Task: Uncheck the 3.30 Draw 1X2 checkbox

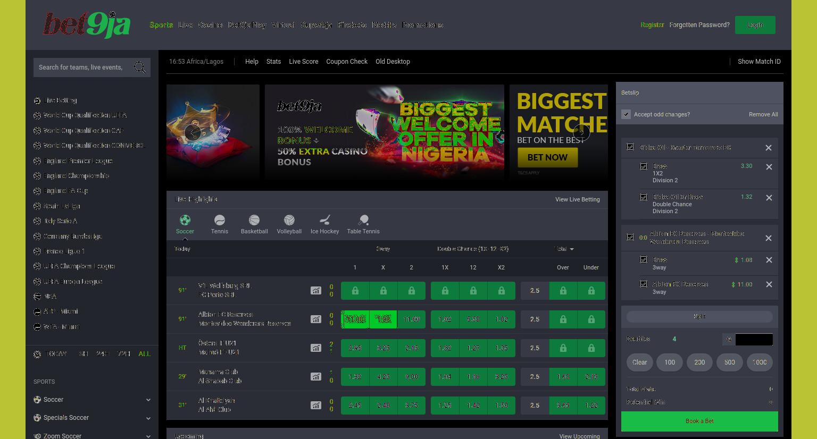Action: (644, 166)
